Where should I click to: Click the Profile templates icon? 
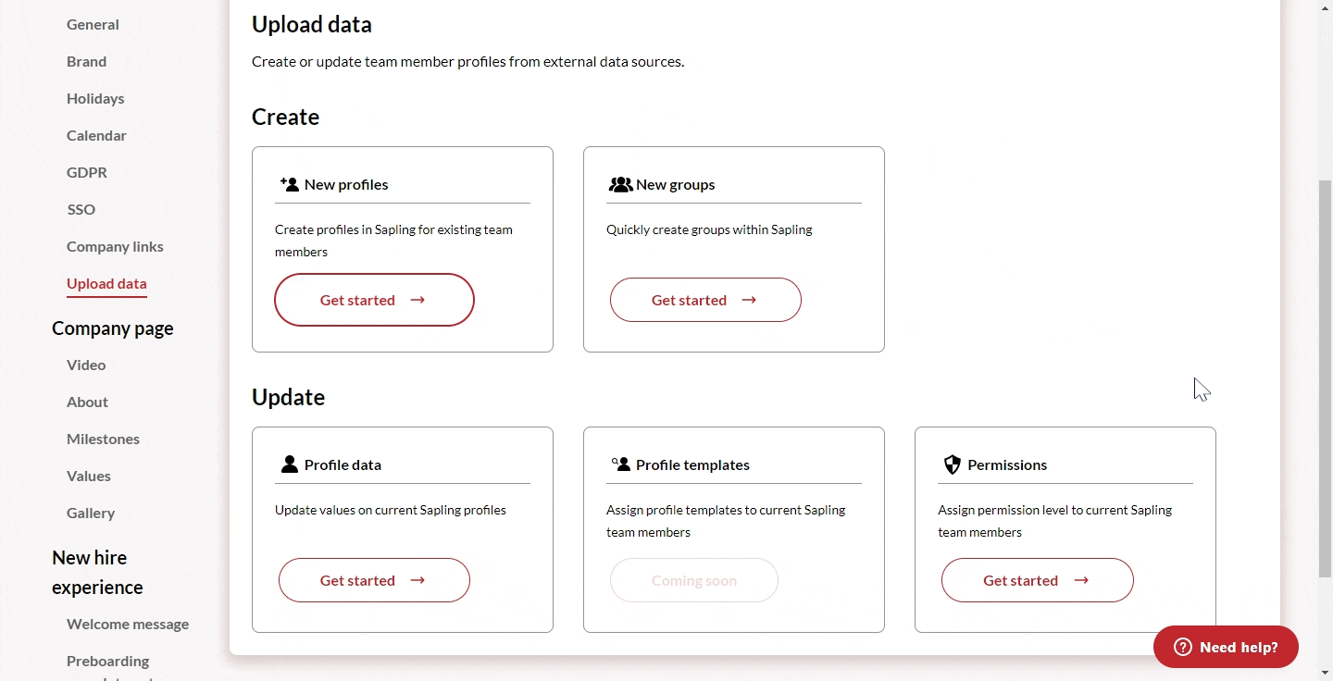coord(620,464)
